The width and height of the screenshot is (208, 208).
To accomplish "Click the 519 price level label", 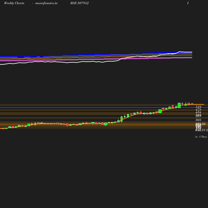I will pyautogui.click(x=198, y=107).
